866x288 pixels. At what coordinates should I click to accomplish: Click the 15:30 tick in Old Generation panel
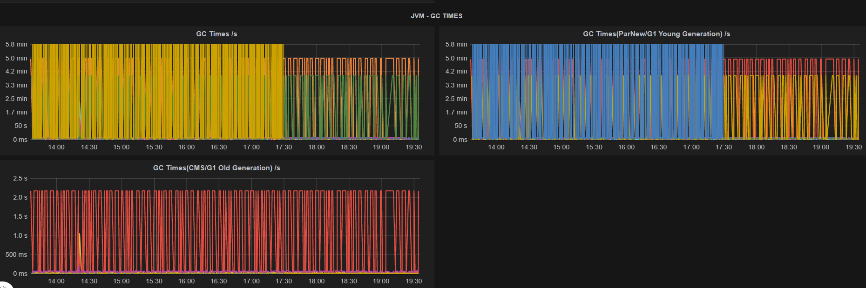click(154, 281)
